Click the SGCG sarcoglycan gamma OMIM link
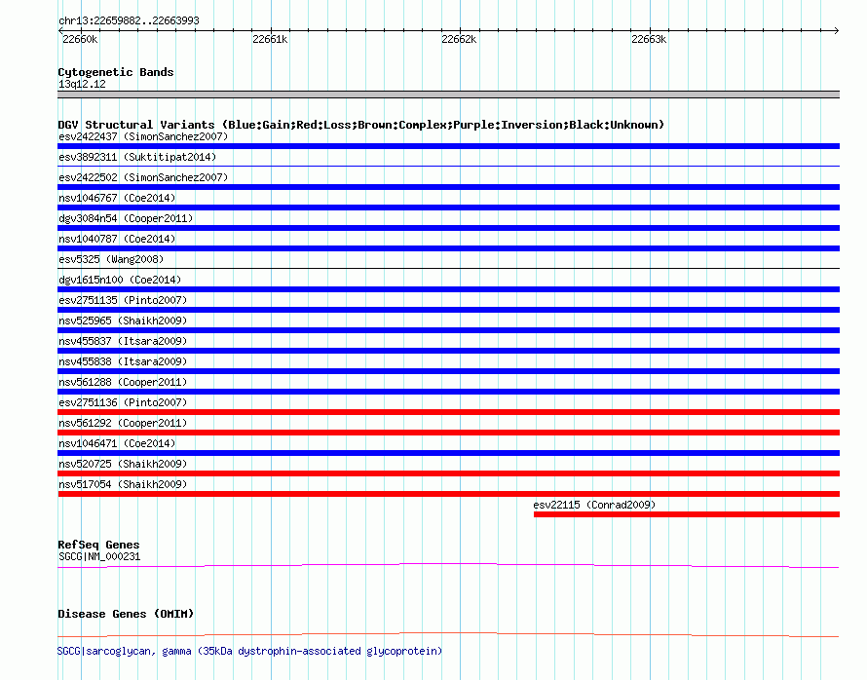 tap(249, 651)
